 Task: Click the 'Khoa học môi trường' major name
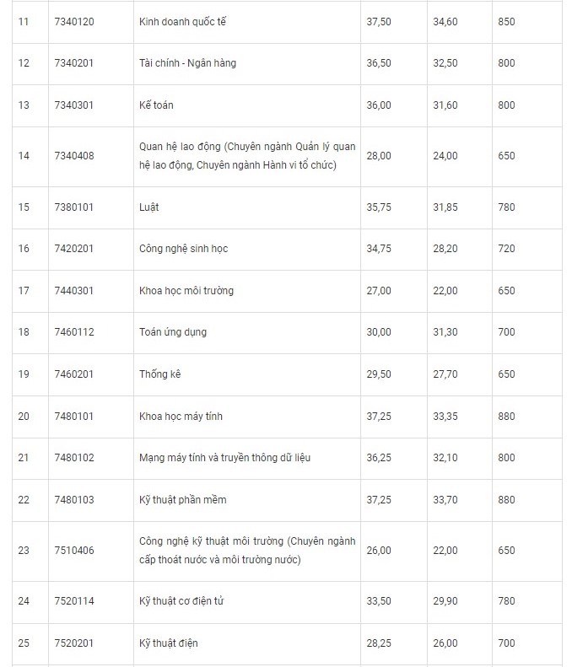(x=186, y=291)
